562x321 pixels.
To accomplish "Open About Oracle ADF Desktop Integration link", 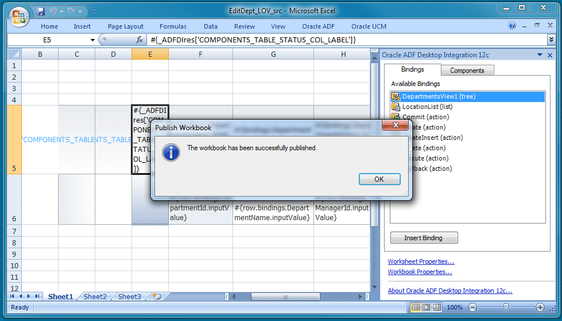I will [450, 291].
